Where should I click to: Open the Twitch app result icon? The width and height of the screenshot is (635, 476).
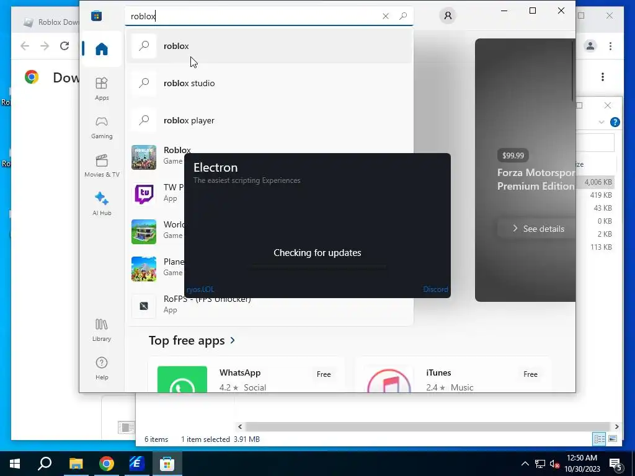coord(144,194)
